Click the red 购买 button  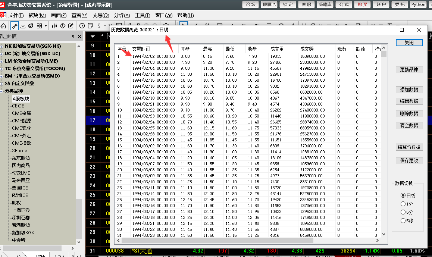click(362, 4)
